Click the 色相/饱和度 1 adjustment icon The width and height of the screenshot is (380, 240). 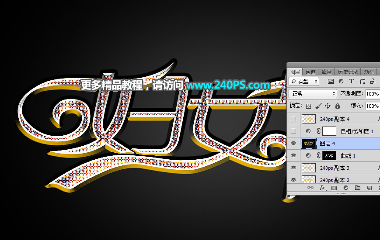coord(308,131)
